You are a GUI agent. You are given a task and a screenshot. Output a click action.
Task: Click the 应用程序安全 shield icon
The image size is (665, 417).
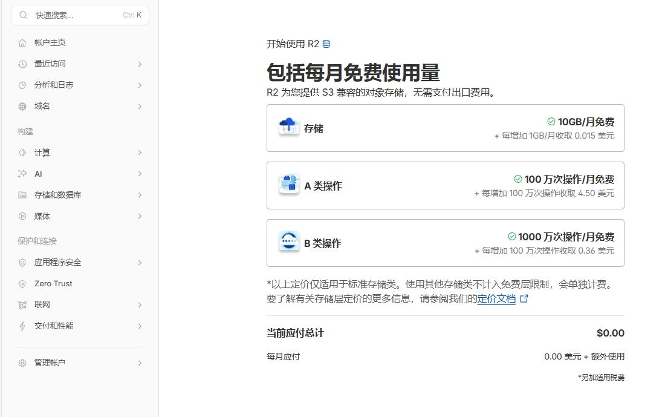pyautogui.click(x=22, y=263)
